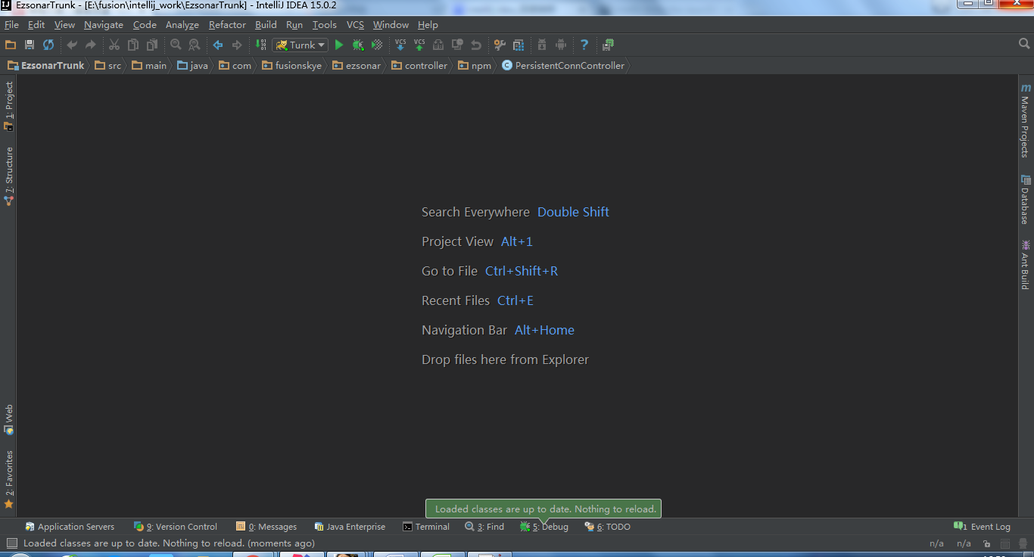
Task: Expand the controller breadcrumb package
Action: 419,66
